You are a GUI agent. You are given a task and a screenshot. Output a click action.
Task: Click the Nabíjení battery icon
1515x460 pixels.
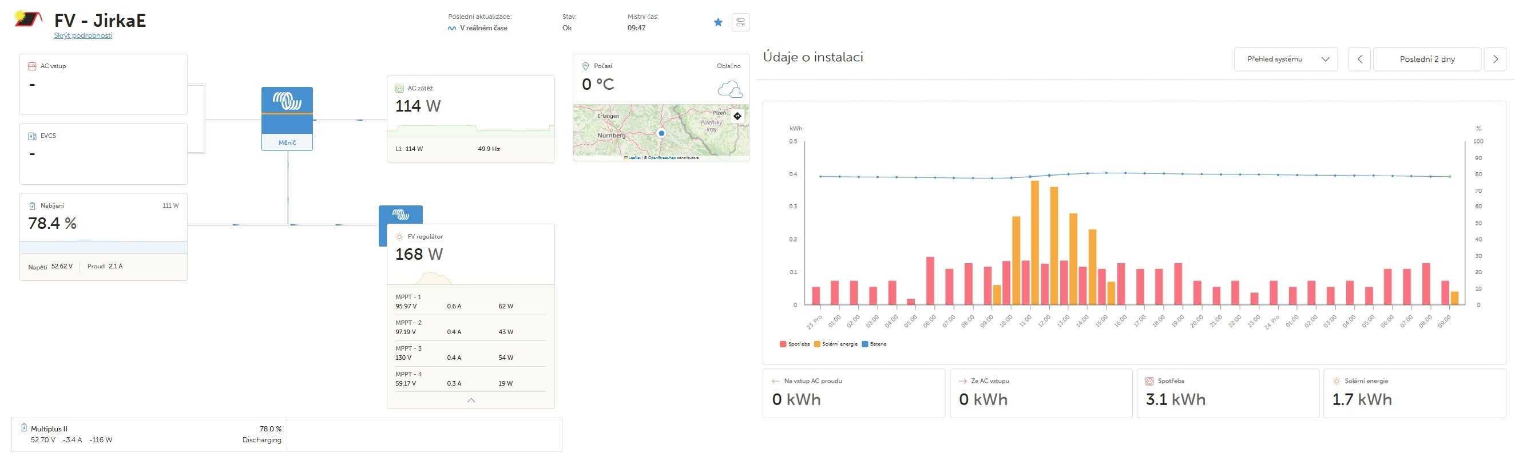(x=33, y=206)
